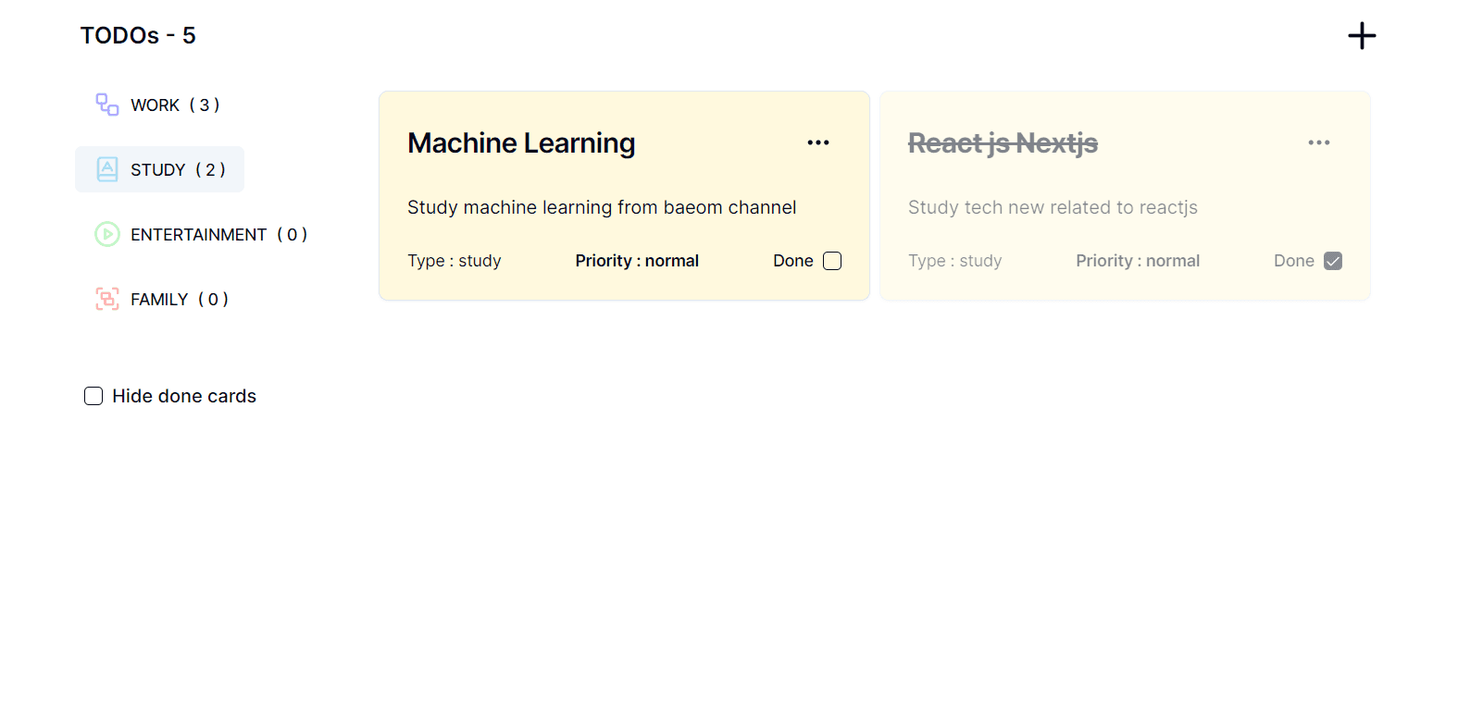
Task: Open the Machine Learning card options menu
Action: tap(818, 142)
